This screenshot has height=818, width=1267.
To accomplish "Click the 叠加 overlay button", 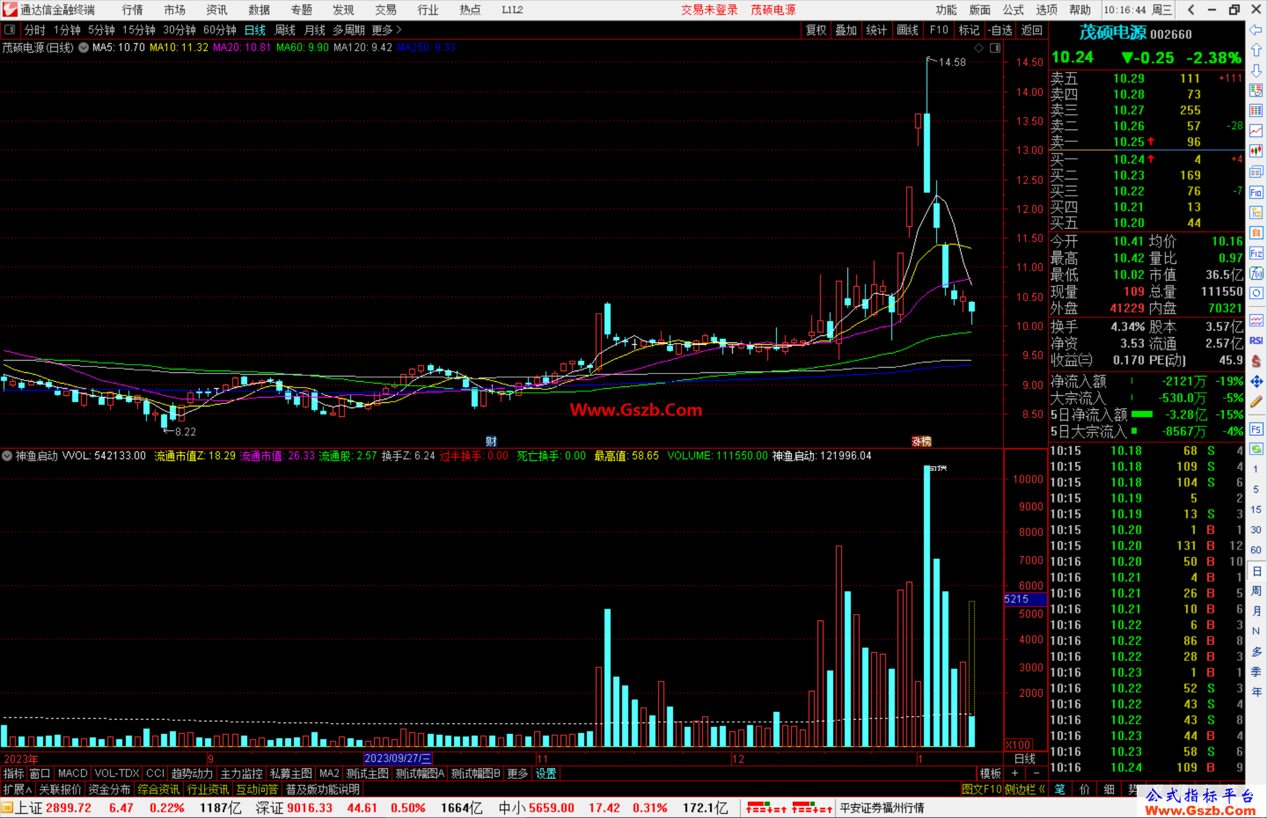I will (x=846, y=30).
